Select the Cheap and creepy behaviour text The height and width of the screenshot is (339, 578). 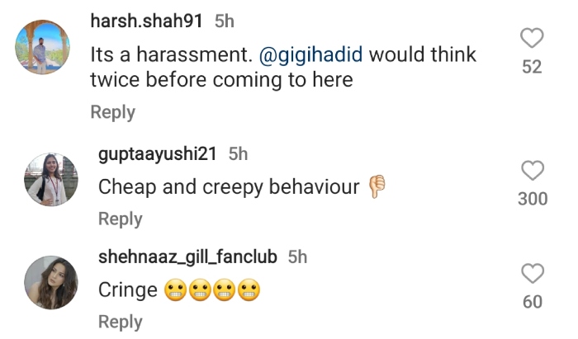click(x=229, y=187)
